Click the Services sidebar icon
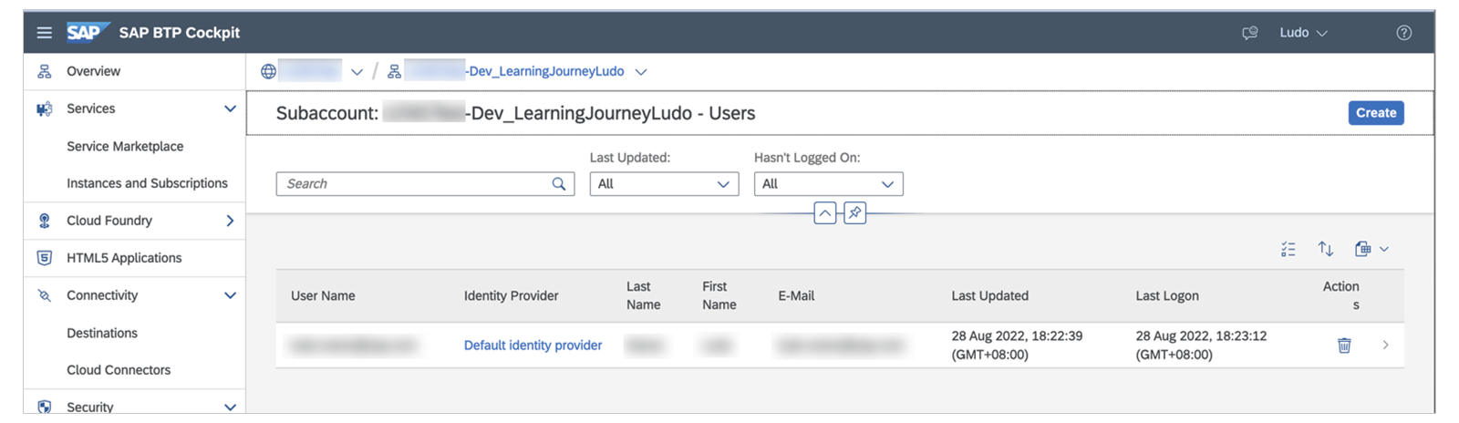 pyautogui.click(x=44, y=108)
